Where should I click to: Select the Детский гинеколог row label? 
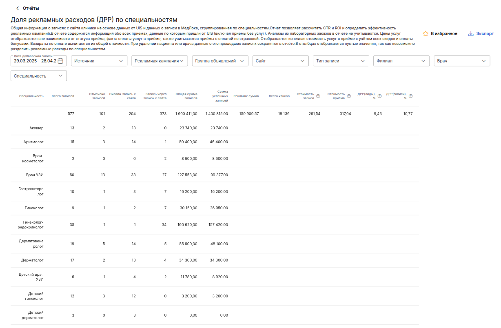point(34,296)
